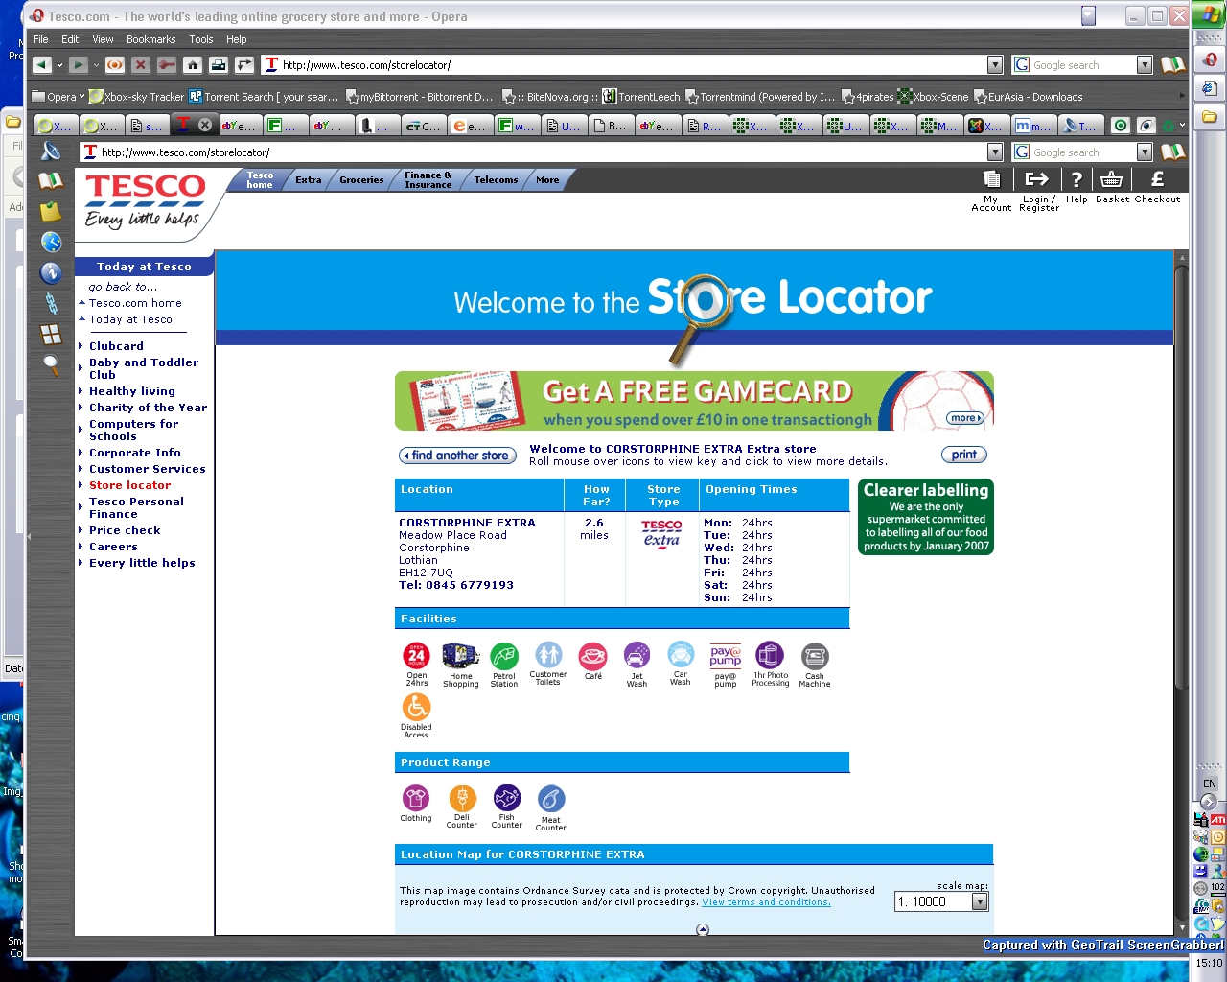This screenshot has height=982, width=1227.
Task: Select the Finance & Insurance tab
Action: tap(428, 180)
